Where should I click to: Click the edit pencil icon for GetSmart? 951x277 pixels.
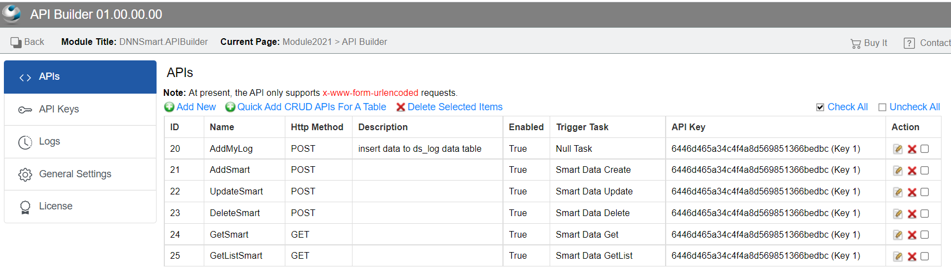tap(898, 235)
